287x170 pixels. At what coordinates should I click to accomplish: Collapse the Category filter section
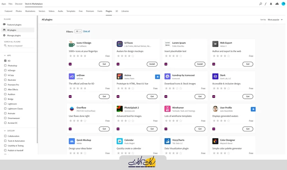5,131
